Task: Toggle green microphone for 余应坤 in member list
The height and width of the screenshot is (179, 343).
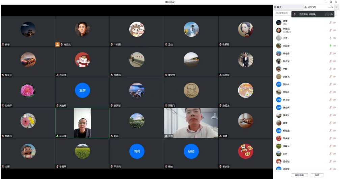Action: point(331,46)
